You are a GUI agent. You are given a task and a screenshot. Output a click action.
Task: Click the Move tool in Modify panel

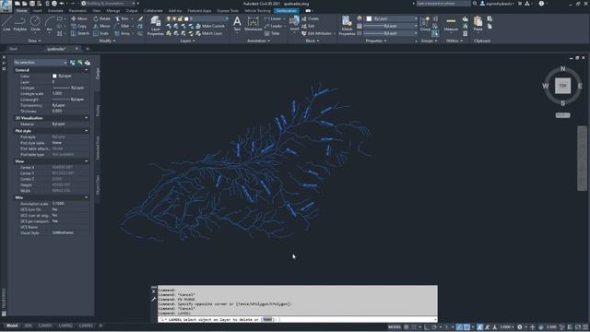coord(79,18)
